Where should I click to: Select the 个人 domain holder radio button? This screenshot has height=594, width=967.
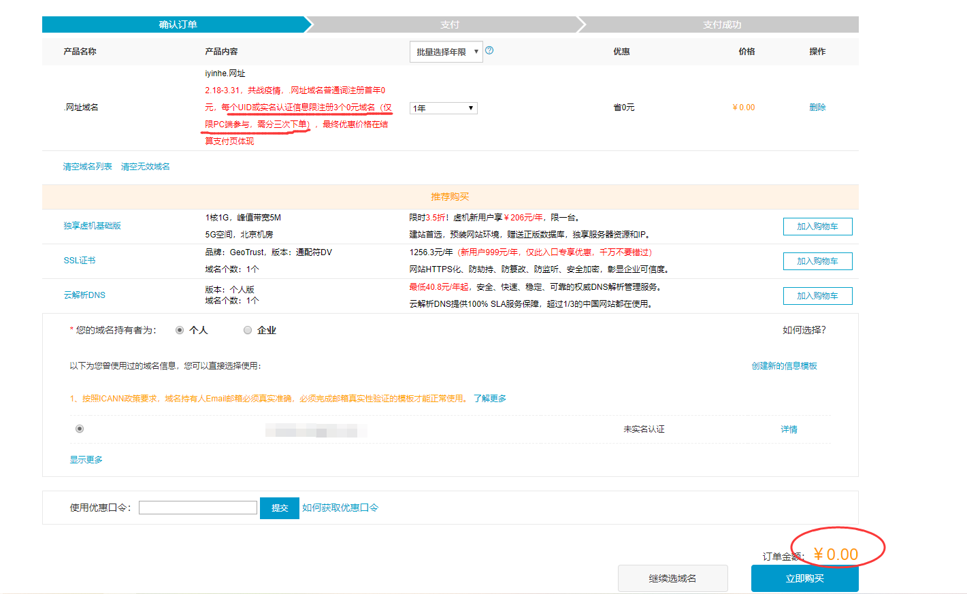(x=180, y=330)
